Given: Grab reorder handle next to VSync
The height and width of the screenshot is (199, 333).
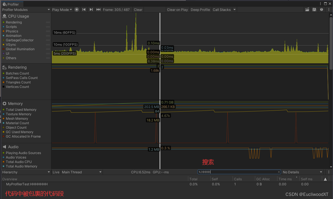Looking at the screenshot, I should [48, 45].
